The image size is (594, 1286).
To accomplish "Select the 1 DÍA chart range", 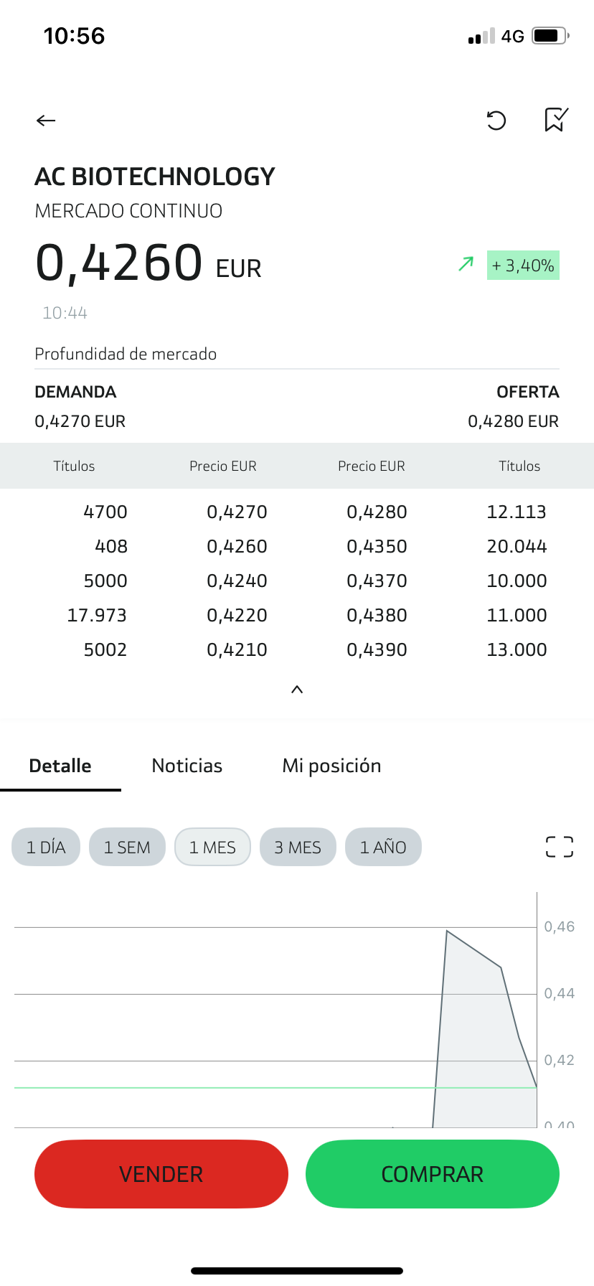I will click(x=46, y=848).
